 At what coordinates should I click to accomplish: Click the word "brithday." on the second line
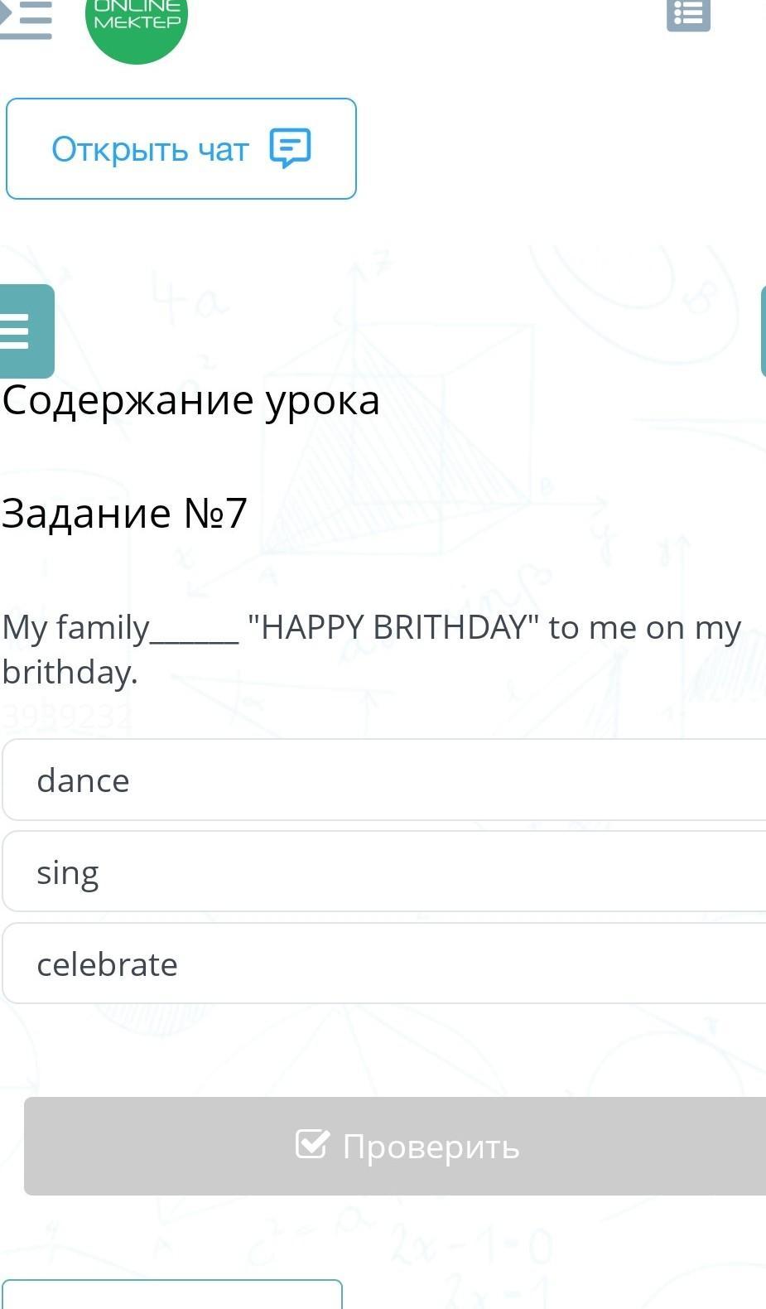70,672
